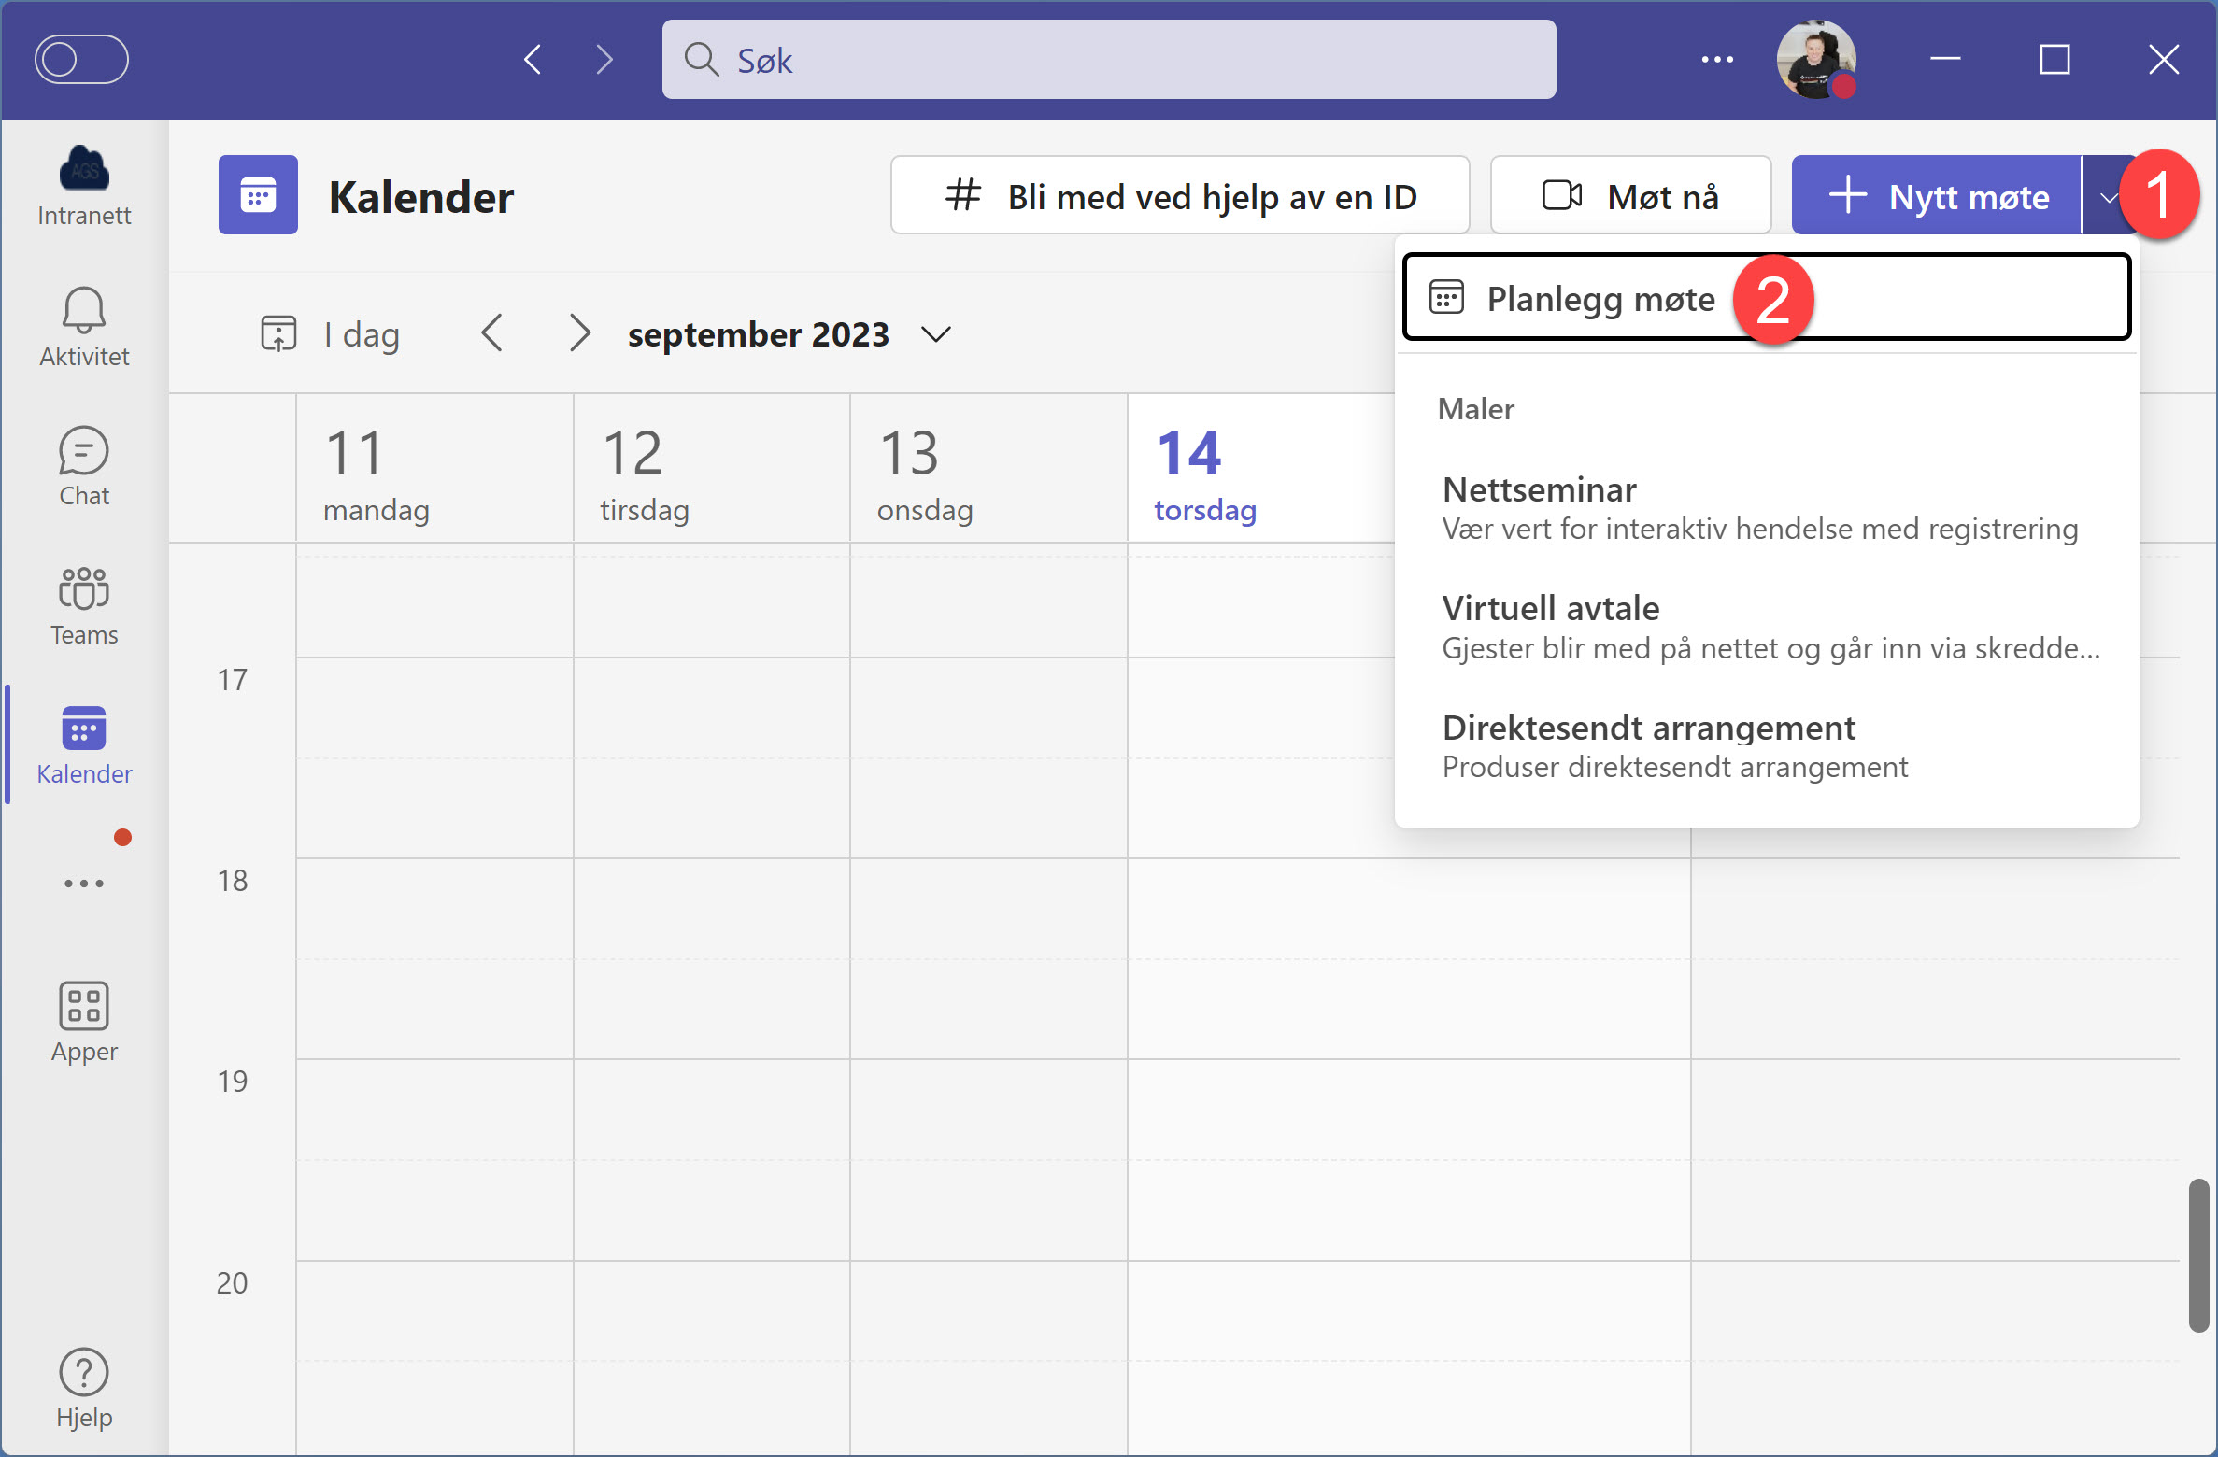Open the Apper panel
Screen dimensions: 2218x1457
[83, 1020]
